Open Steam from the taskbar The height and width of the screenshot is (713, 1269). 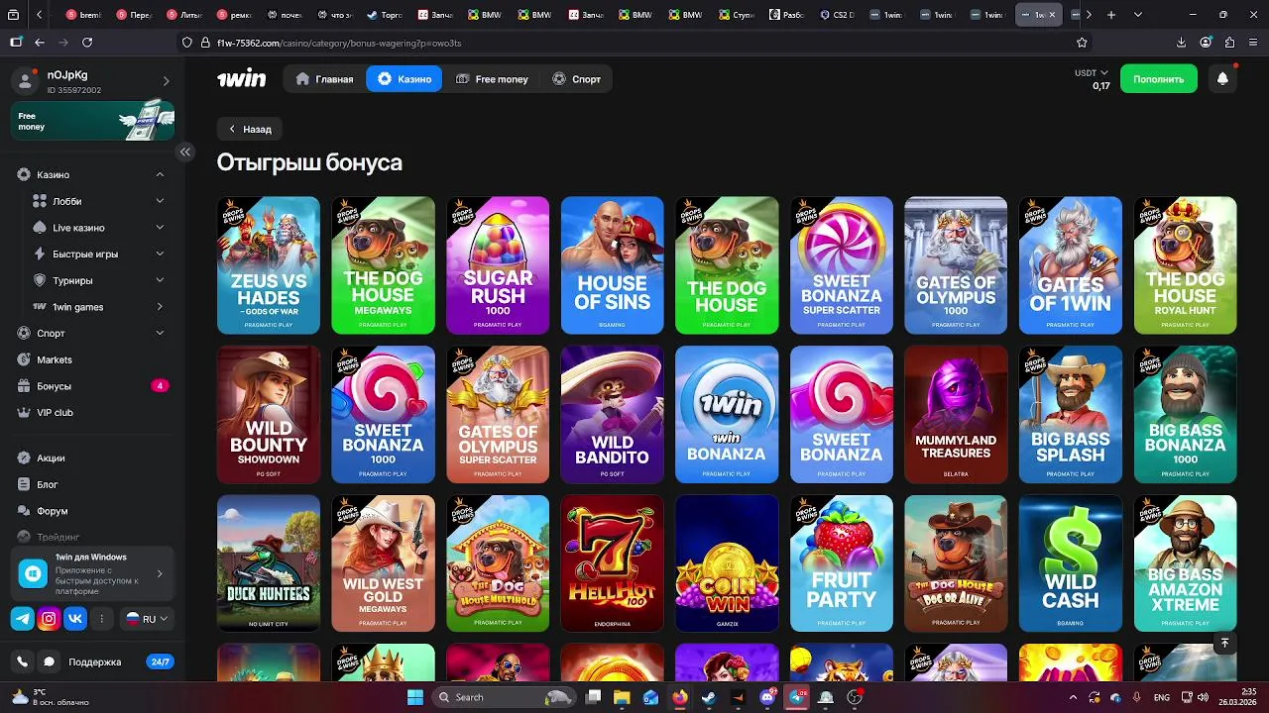709,697
